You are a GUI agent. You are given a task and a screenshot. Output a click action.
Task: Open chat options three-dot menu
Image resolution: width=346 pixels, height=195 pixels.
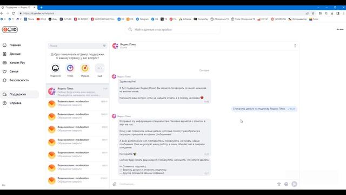click(x=295, y=45)
